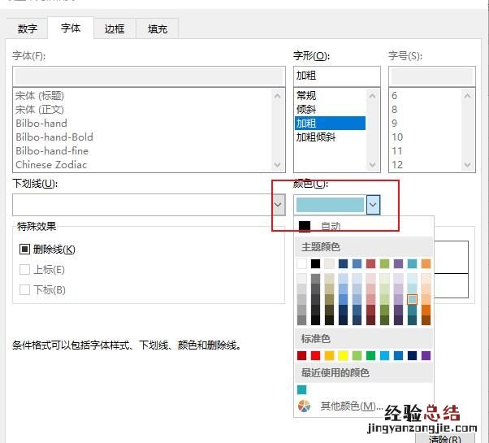Image resolution: width=489 pixels, height=443 pixels.
Task: Choose Chinese Zodiac from the font list
Action: (x=50, y=164)
